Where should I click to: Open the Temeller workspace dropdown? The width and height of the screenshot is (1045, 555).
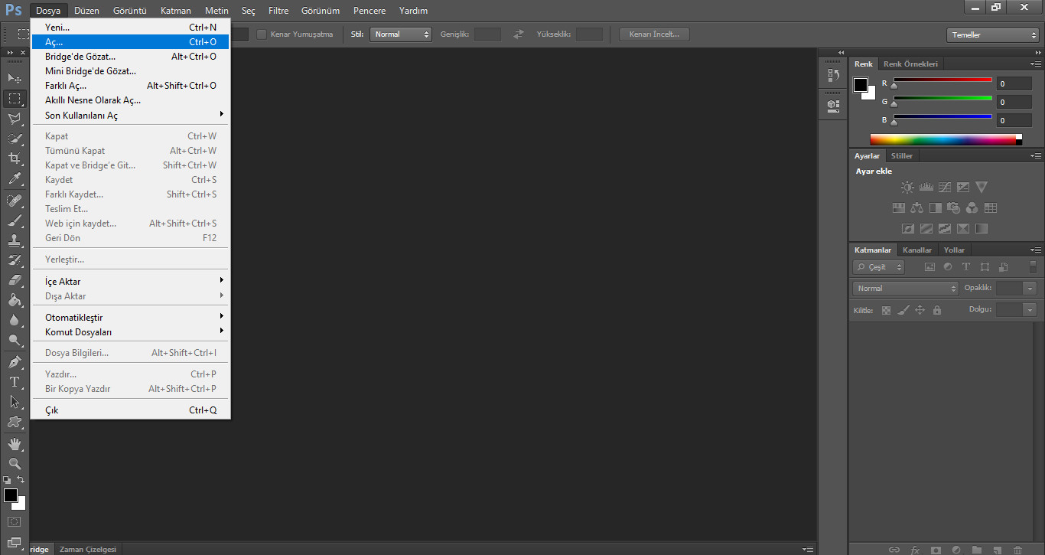[x=992, y=34]
